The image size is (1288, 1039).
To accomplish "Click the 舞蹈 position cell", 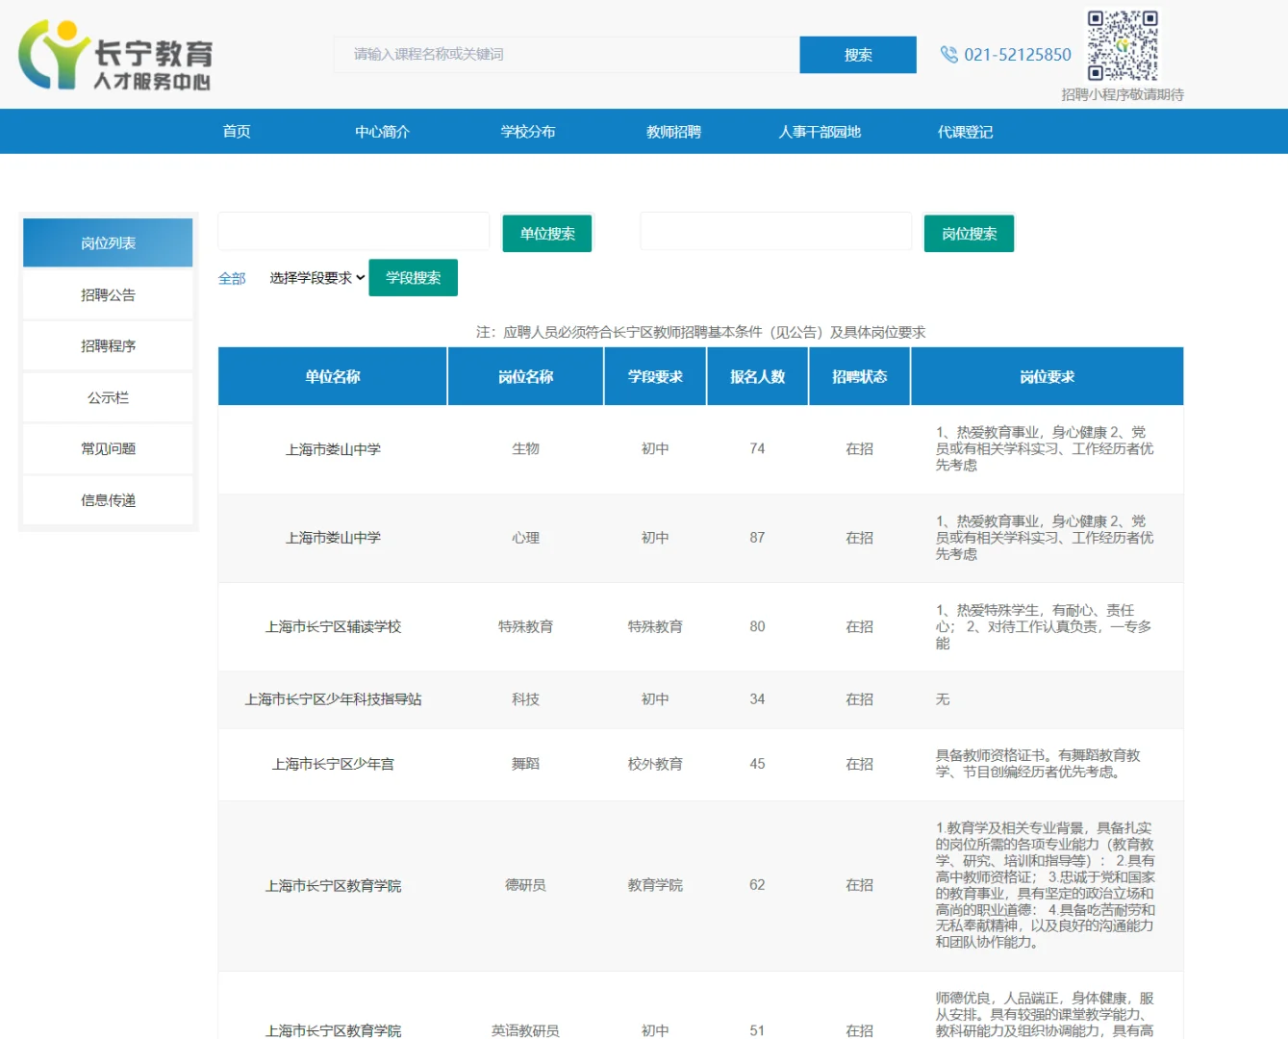I will 525,764.
